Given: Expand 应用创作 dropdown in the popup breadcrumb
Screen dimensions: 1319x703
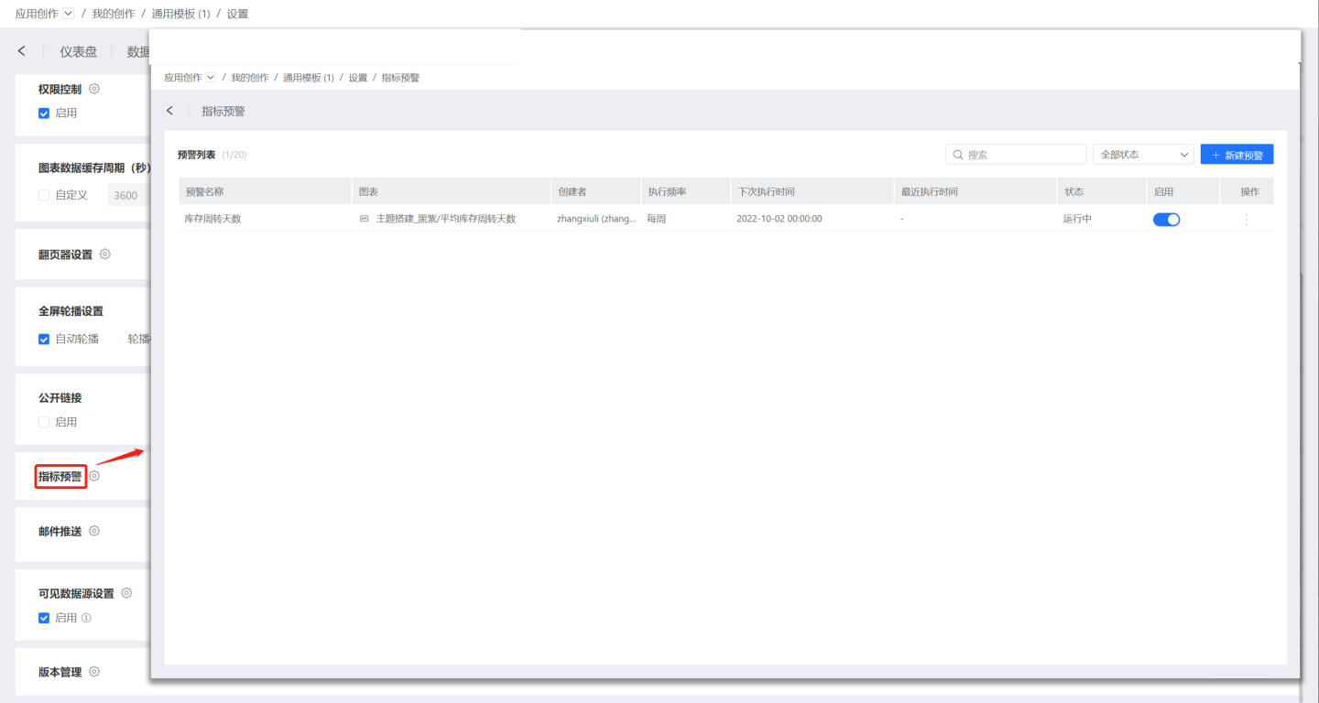Looking at the screenshot, I should [x=211, y=78].
